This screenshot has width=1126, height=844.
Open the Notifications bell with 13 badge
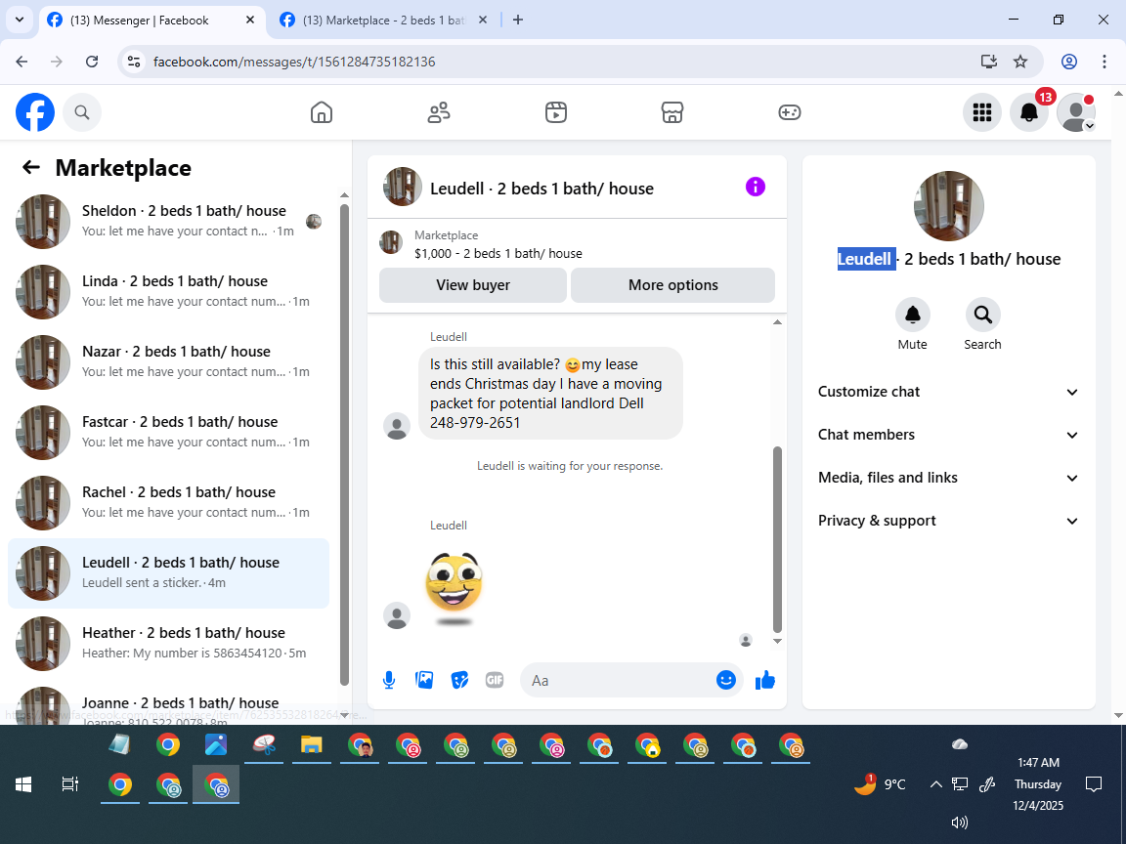coord(1029,112)
